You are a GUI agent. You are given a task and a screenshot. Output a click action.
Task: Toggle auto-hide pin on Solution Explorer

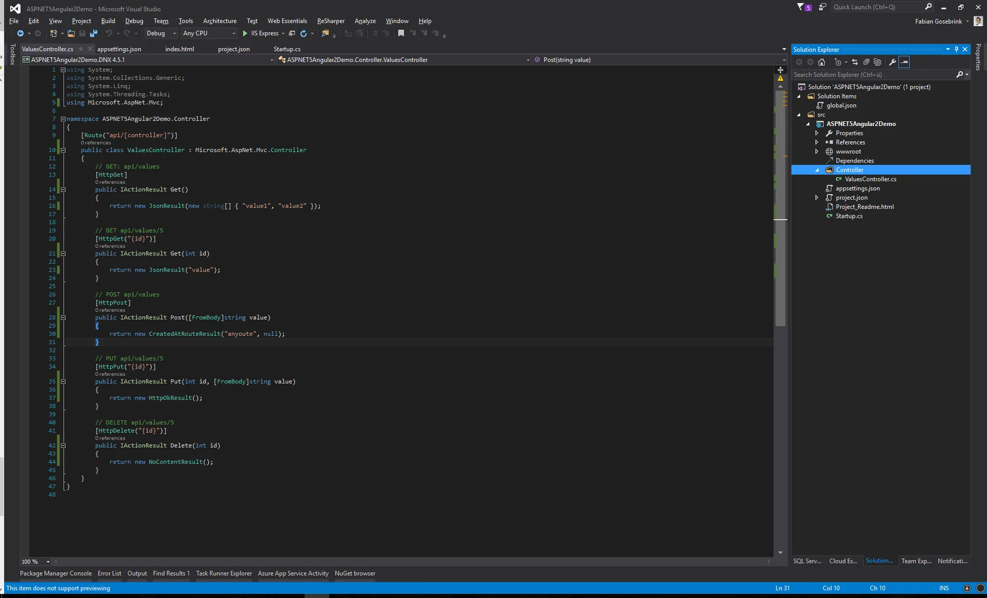[x=956, y=49]
